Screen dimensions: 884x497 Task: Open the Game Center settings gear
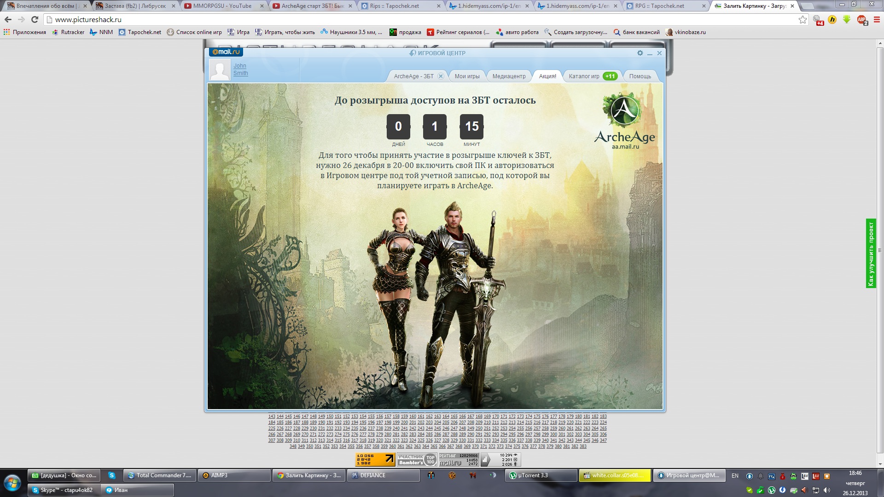pyautogui.click(x=640, y=53)
